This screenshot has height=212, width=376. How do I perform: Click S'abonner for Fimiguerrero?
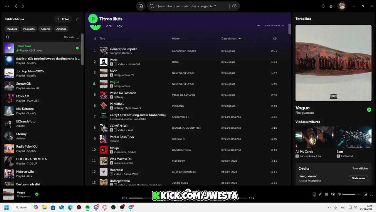coord(358,178)
